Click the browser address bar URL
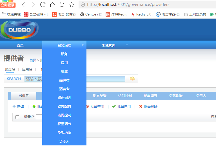 tap(128, 5)
